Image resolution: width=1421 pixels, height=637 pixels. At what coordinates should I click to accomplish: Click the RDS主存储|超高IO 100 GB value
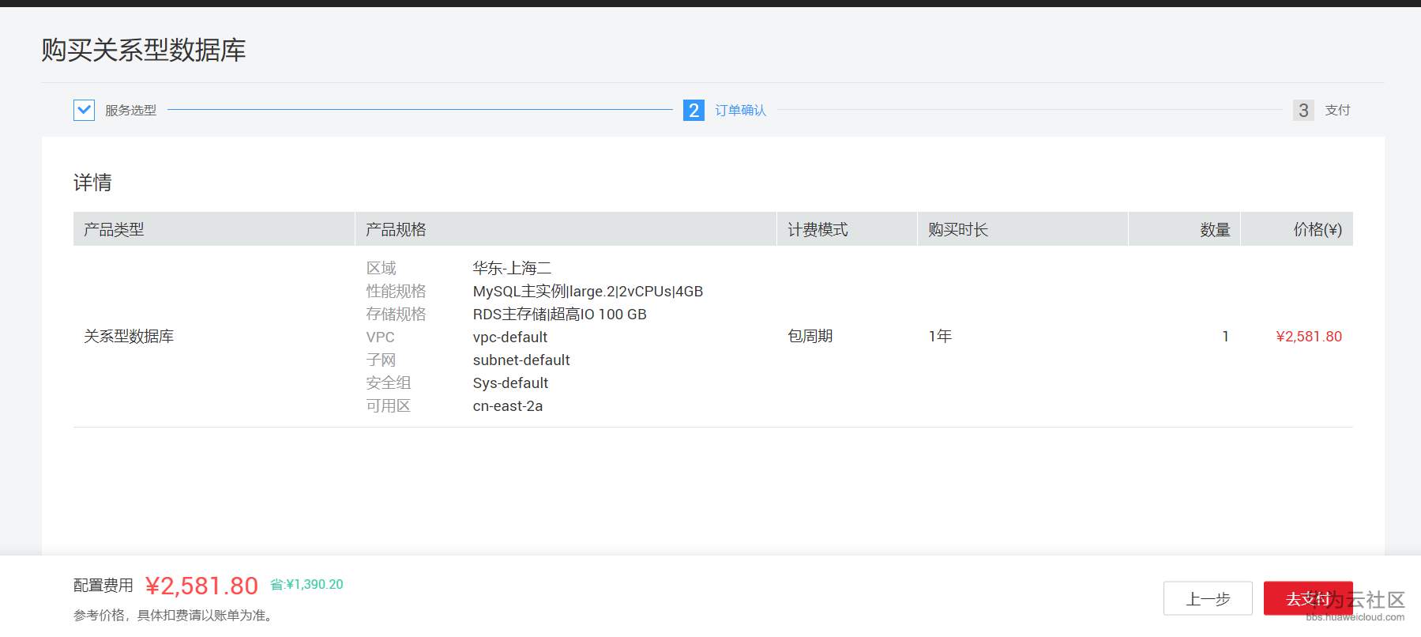559,314
